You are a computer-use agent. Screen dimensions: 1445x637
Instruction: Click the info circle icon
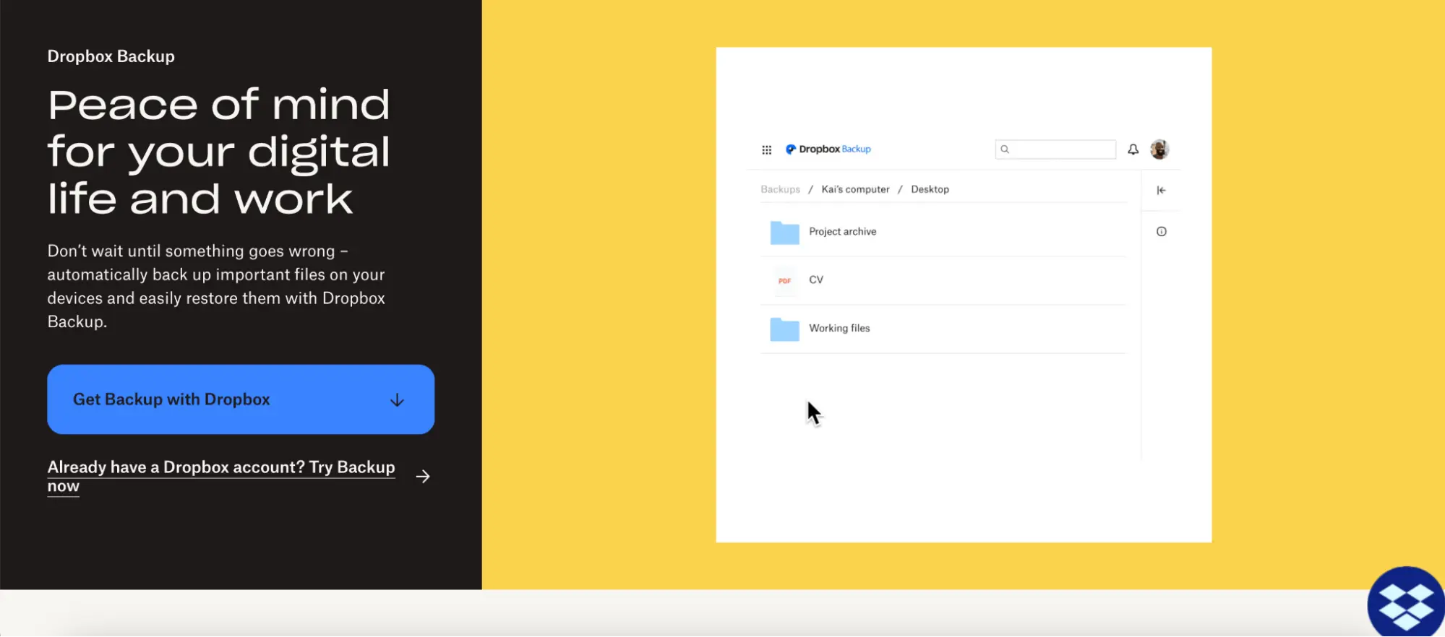(x=1161, y=232)
